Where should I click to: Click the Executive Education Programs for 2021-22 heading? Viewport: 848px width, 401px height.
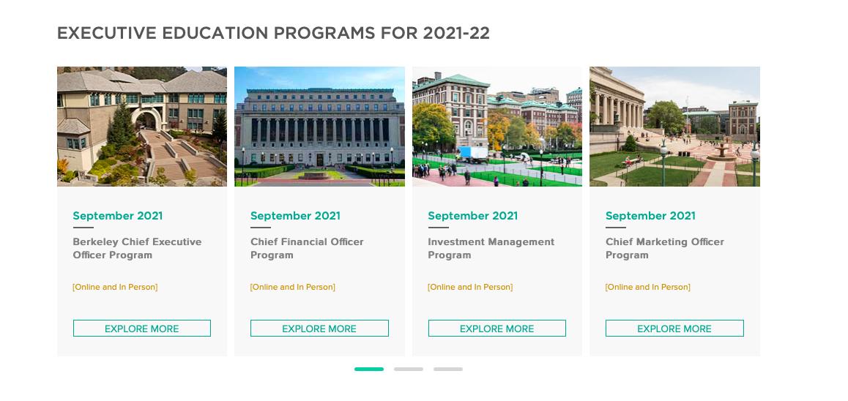click(273, 33)
